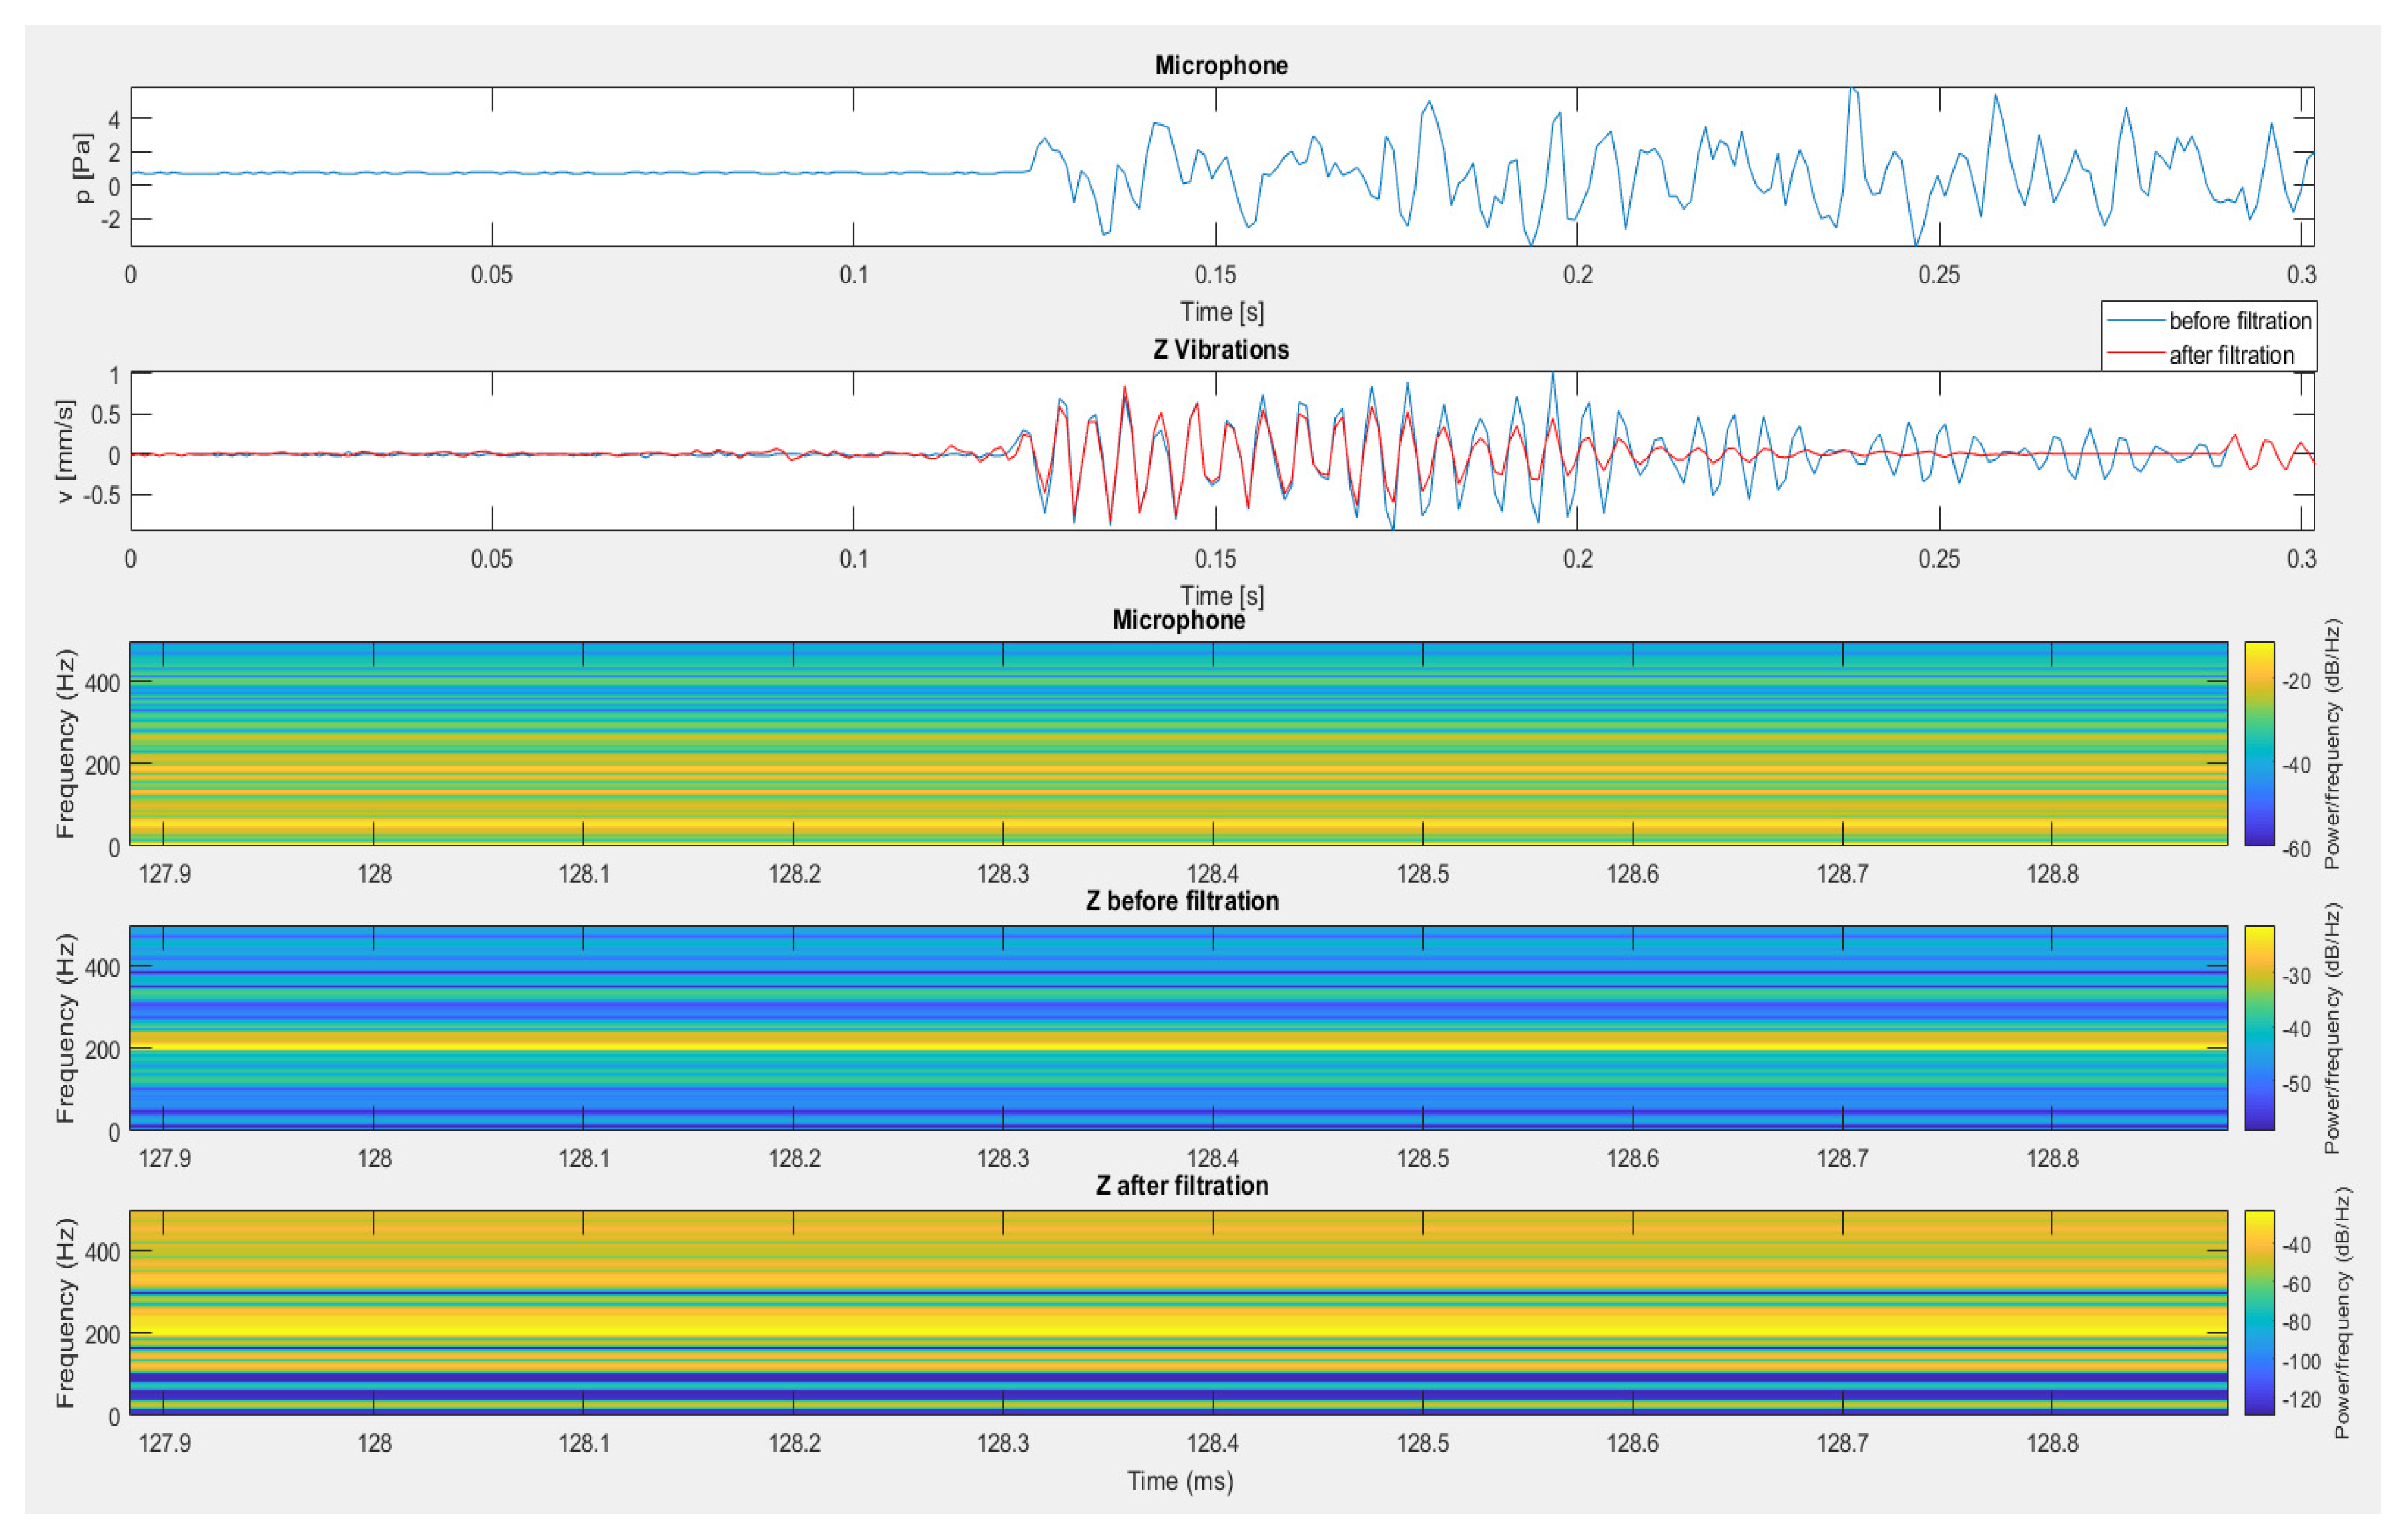
Task: Toggle the legend box
Action: [2210, 337]
